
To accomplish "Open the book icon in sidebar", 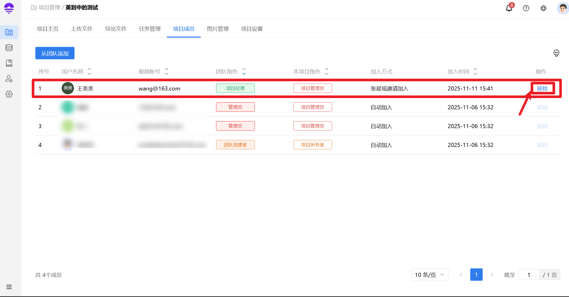I will click(x=9, y=63).
